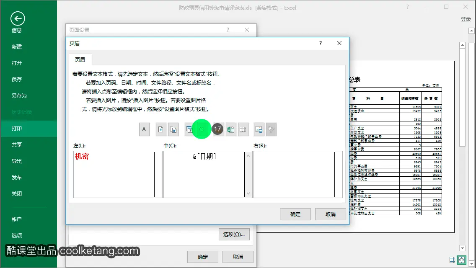Screen dimensions: 476x268
Task: Insert page number into header
Action: [161, 129]
